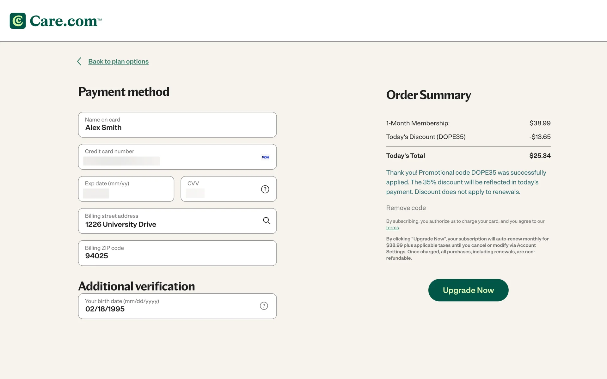The height and width of the screenshot is (379, 607).
Task: Click the back chevron arrow icon
Action: (79, 61)
